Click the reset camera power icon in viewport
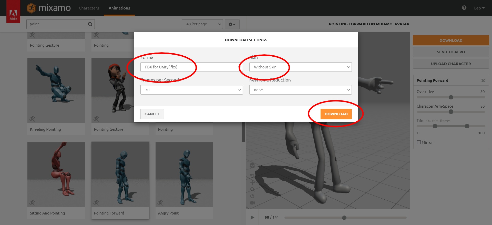 pyautogui.click(x=252, y=196)
